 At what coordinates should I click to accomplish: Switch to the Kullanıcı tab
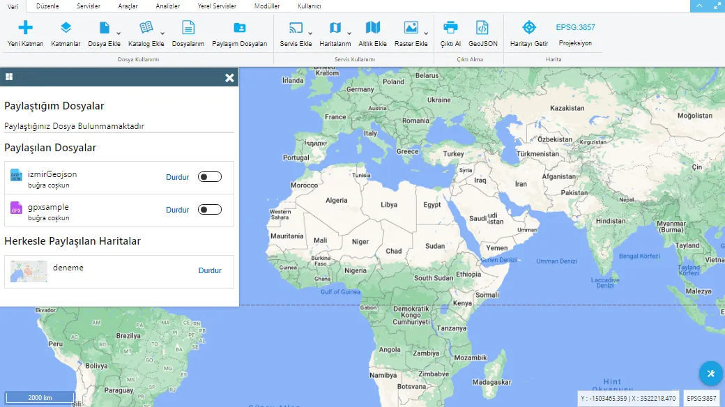tap(310, 6)
